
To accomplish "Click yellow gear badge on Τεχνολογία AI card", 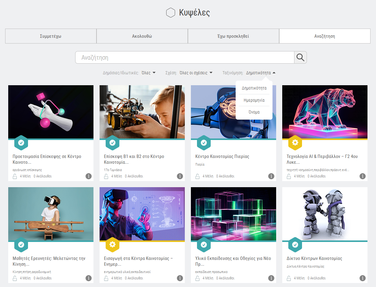I will 295,142.
